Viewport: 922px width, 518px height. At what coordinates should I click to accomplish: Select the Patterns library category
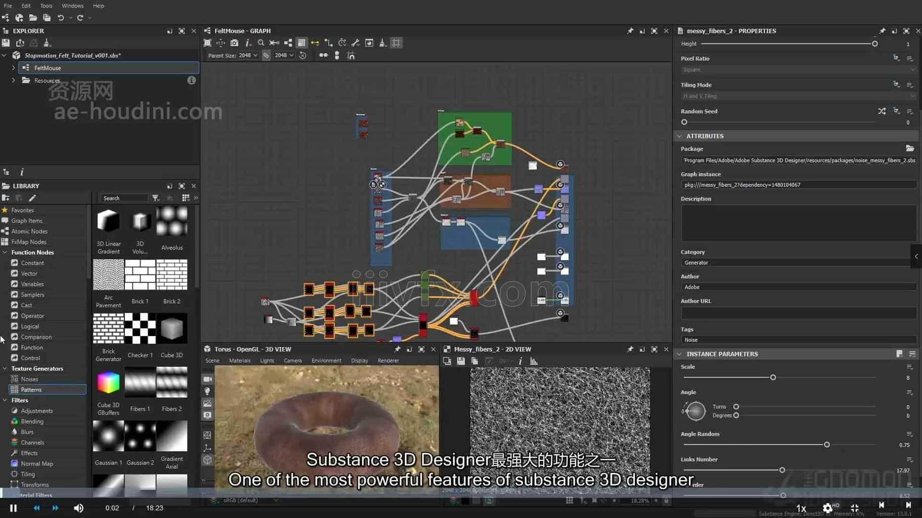(x=48, y=390)
